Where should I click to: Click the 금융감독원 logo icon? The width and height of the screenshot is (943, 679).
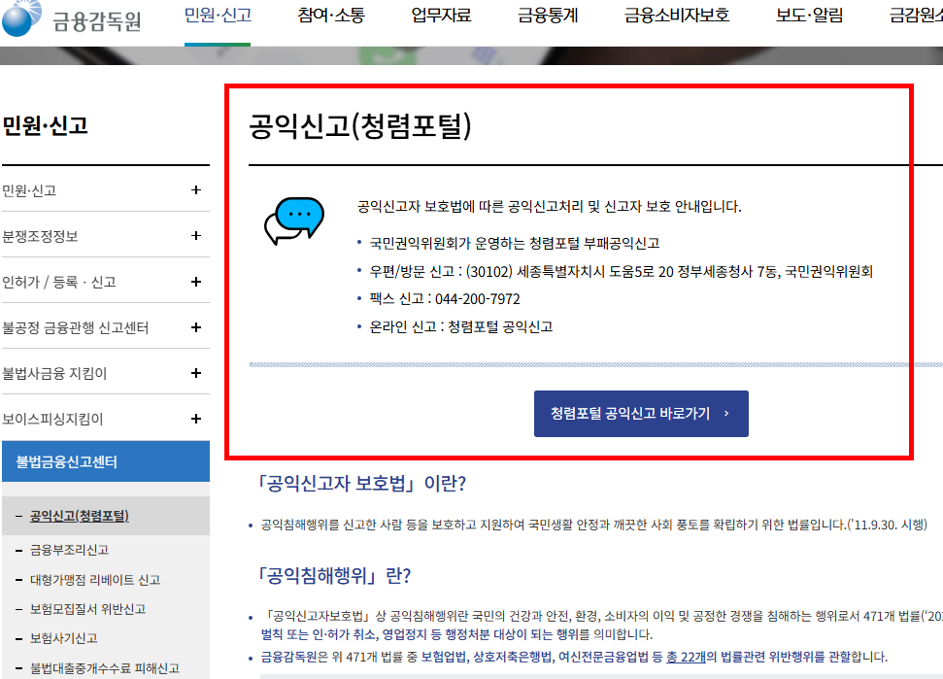(21, 17)
